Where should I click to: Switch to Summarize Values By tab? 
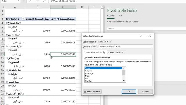tap(95, 52)
